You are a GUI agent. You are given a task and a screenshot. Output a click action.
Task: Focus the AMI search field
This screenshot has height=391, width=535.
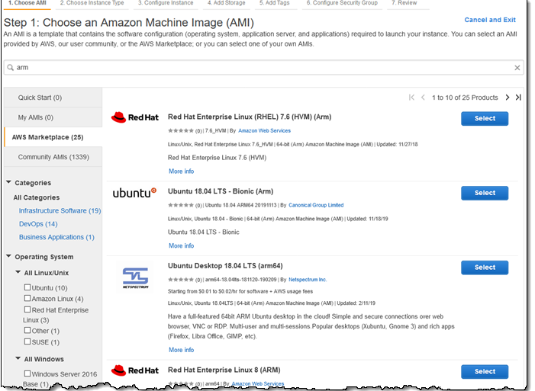click(x=263, y=68)
